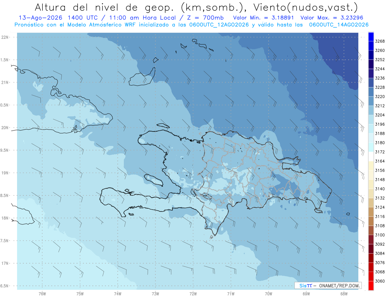Click the '3268' colorbar label
The height and width of the screenshot is (298, 386).
[380, 41]
